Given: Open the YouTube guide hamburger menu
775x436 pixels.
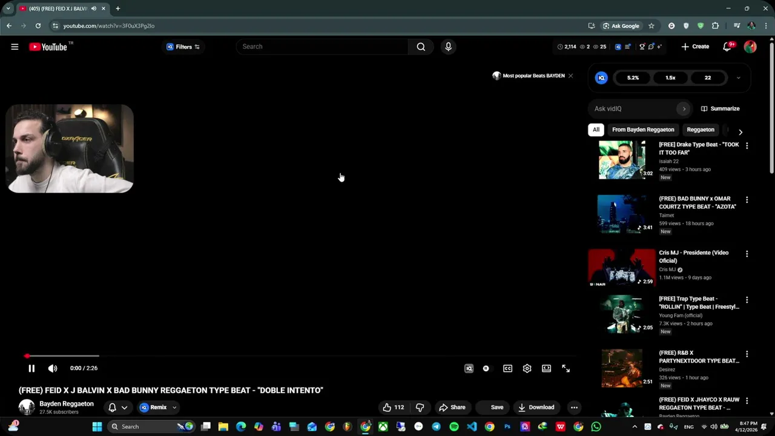Looking at the screenshot, I should pyautogui.click(x=15, y=47).
